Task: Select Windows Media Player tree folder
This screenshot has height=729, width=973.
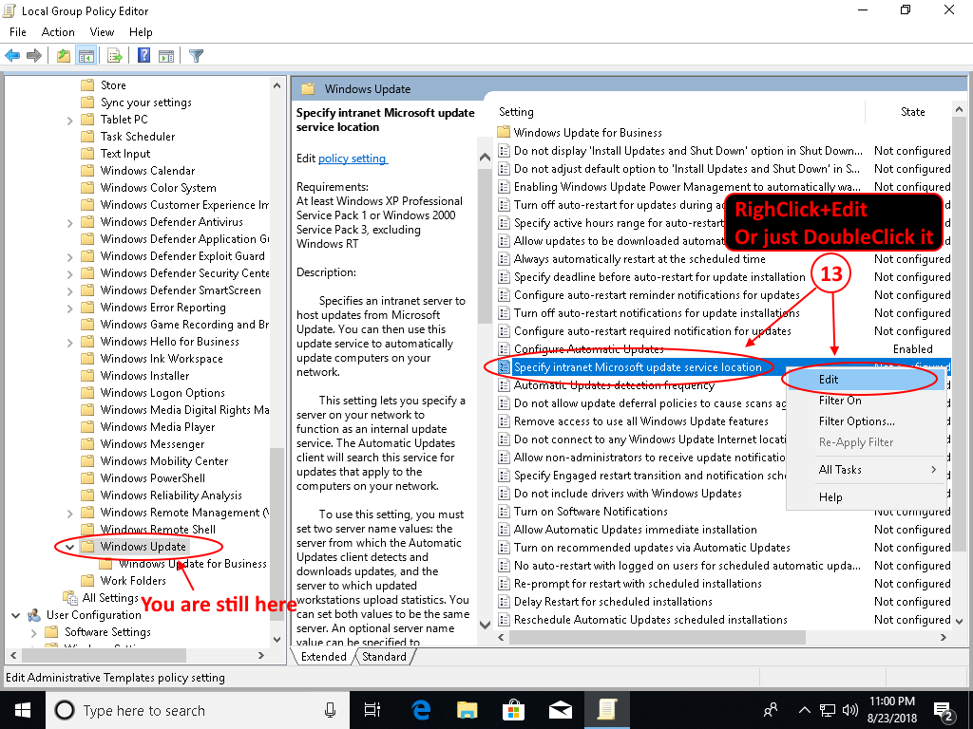Action: 158,427
